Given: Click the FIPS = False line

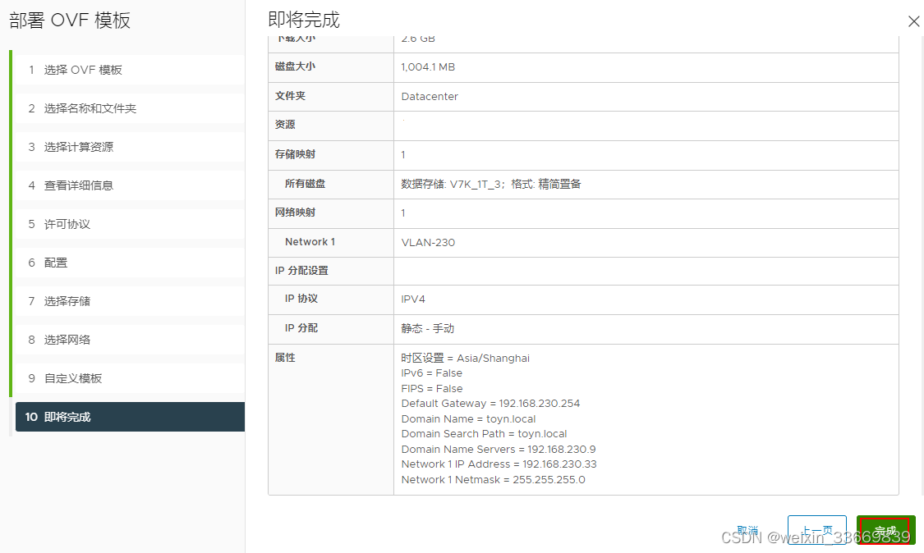Looking at the screenshot, I should (x=432, y=389).
